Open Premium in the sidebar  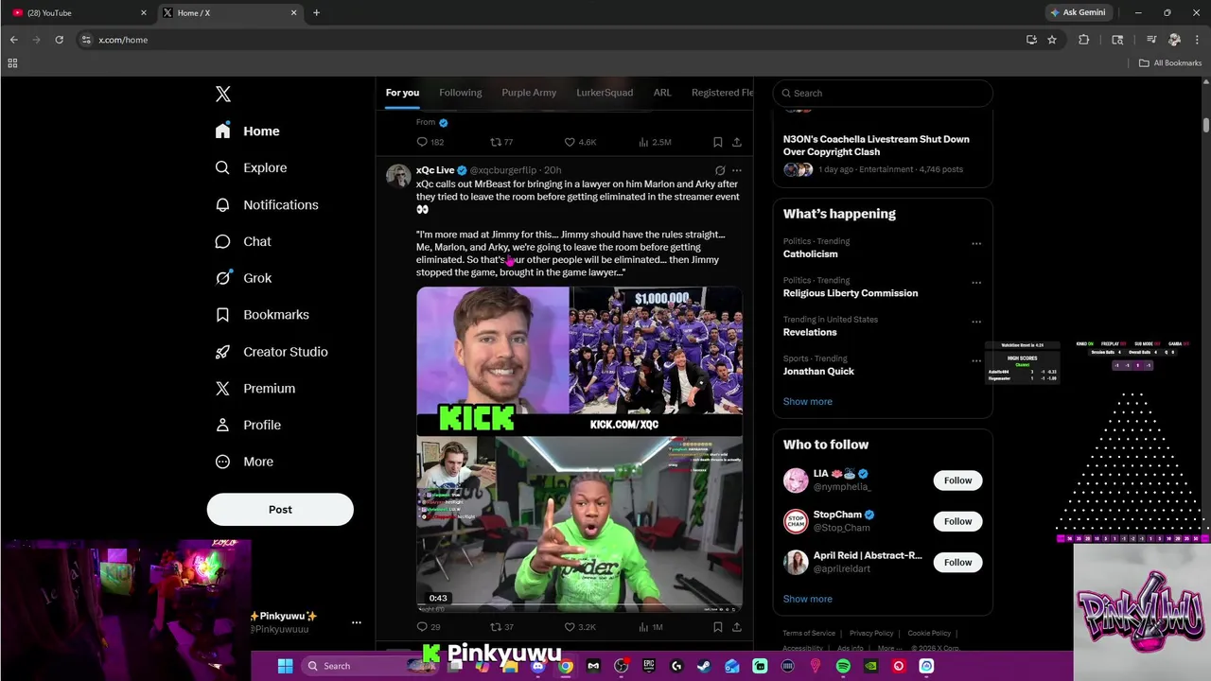255,389
